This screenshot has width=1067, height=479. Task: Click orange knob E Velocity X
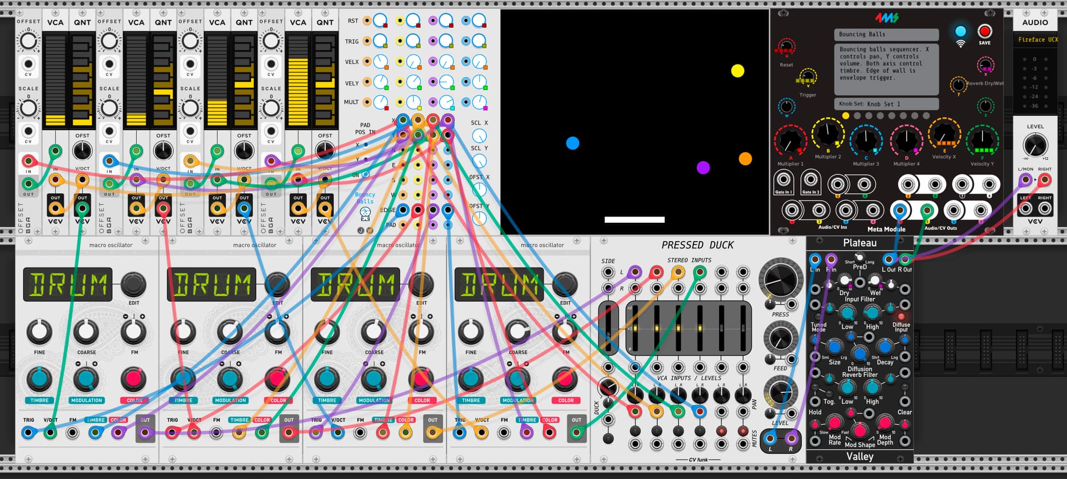[x=944, y=133]
